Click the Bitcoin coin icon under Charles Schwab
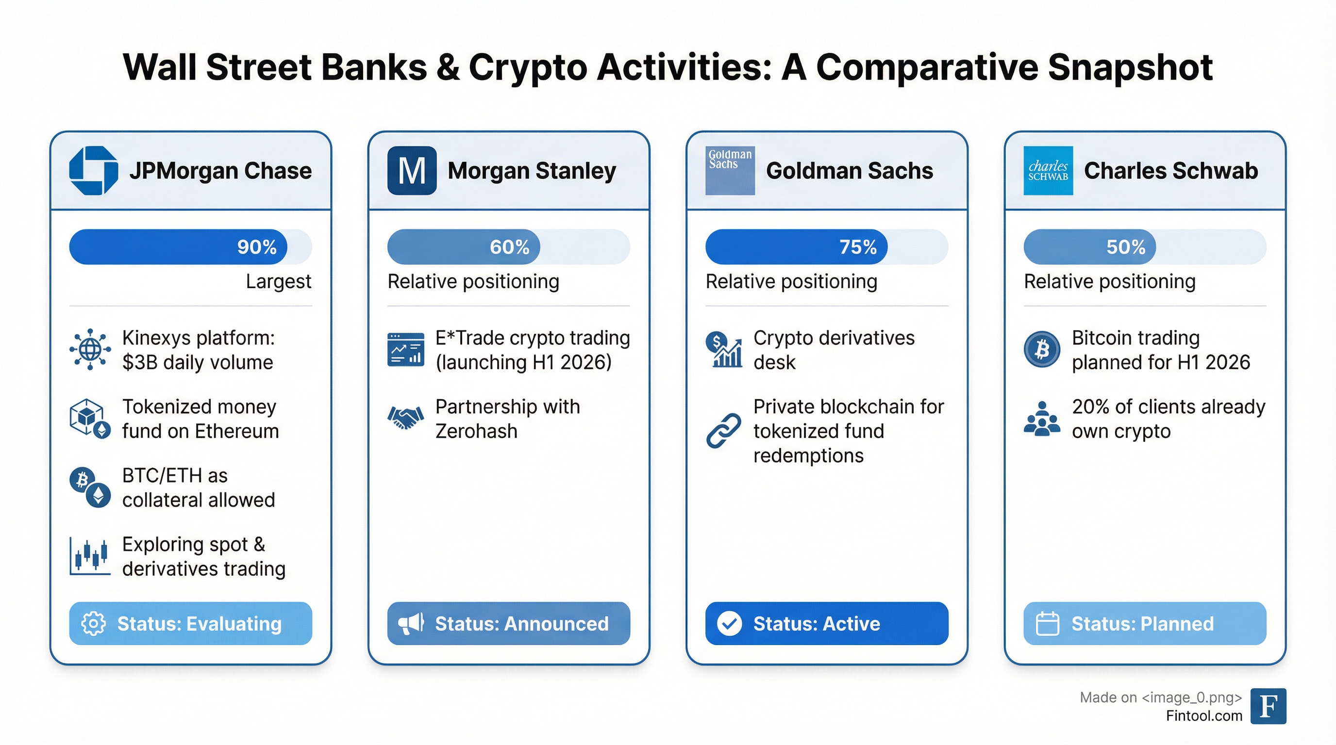The height and width of the screenshot is (745, 1336). pos(1041,349)
